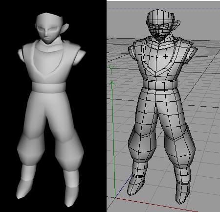Select the boot of the wireframe model
Screen dimensions: 220x212
[135, 185]
